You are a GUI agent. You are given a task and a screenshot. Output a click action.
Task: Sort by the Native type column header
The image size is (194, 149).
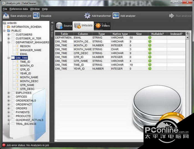click(120, 34)
